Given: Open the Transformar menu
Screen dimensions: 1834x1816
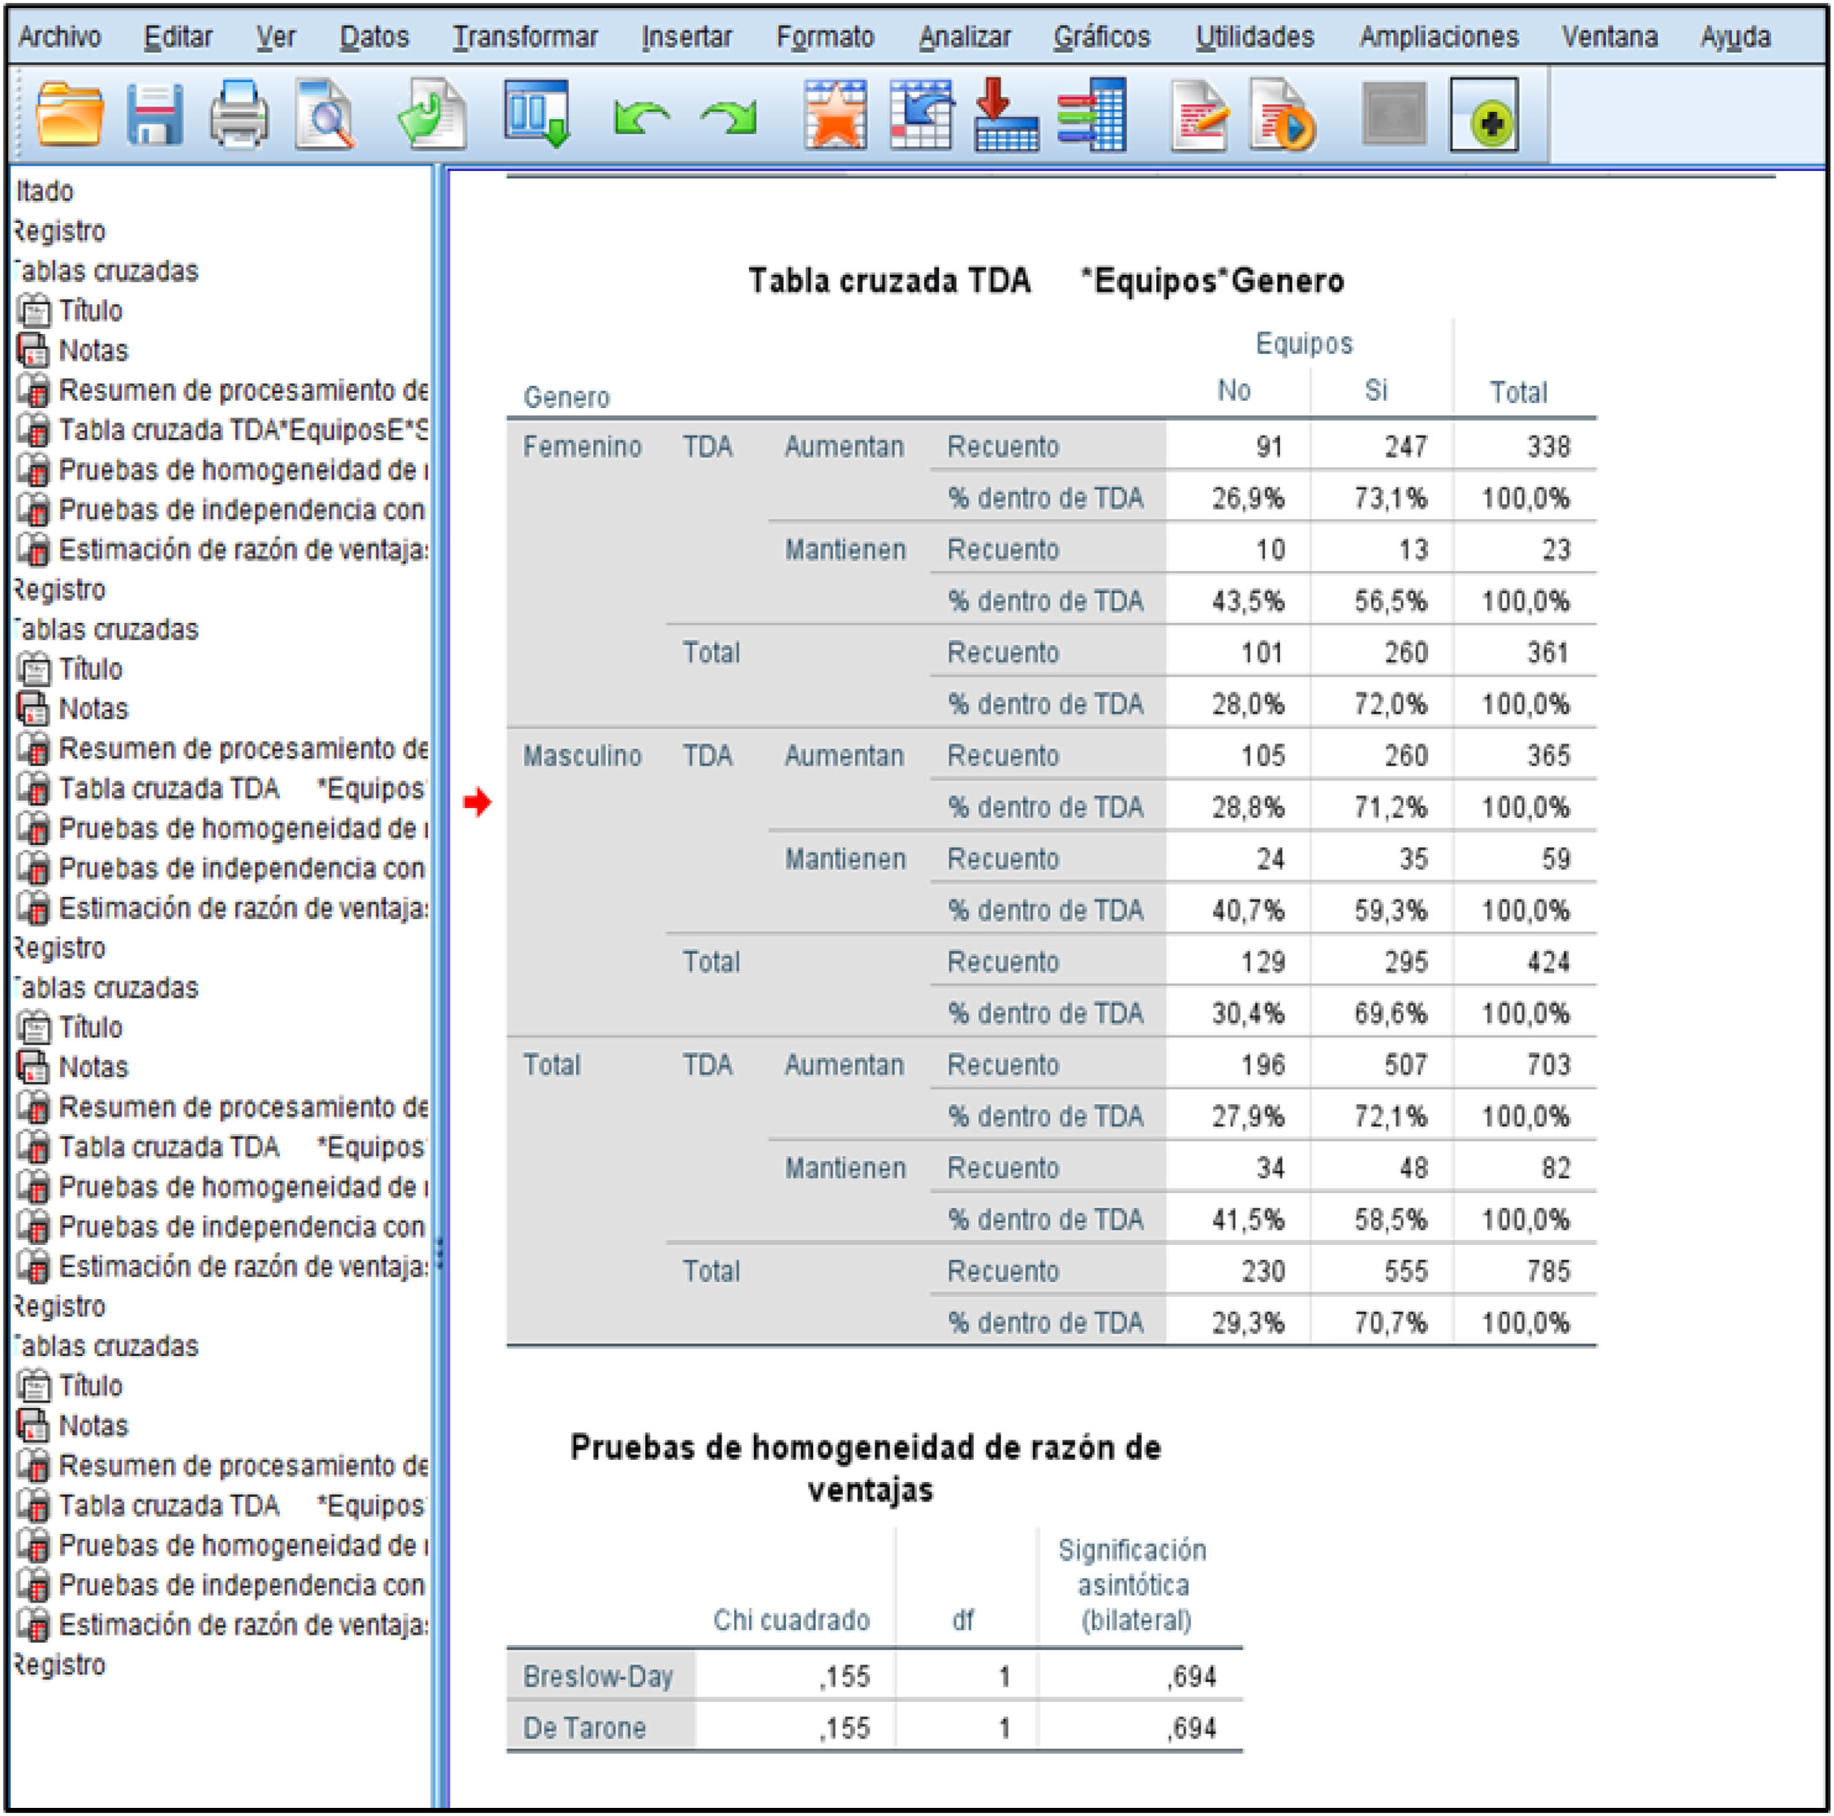Looking at the screenshot, I should click(525, 36).
